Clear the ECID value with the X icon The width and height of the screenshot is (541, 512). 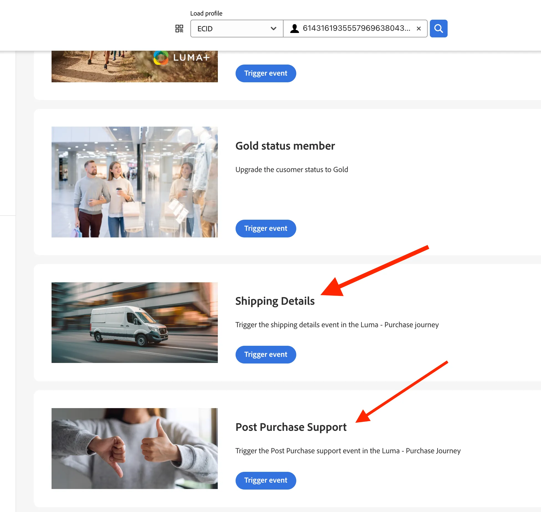(x=419, y=29)
